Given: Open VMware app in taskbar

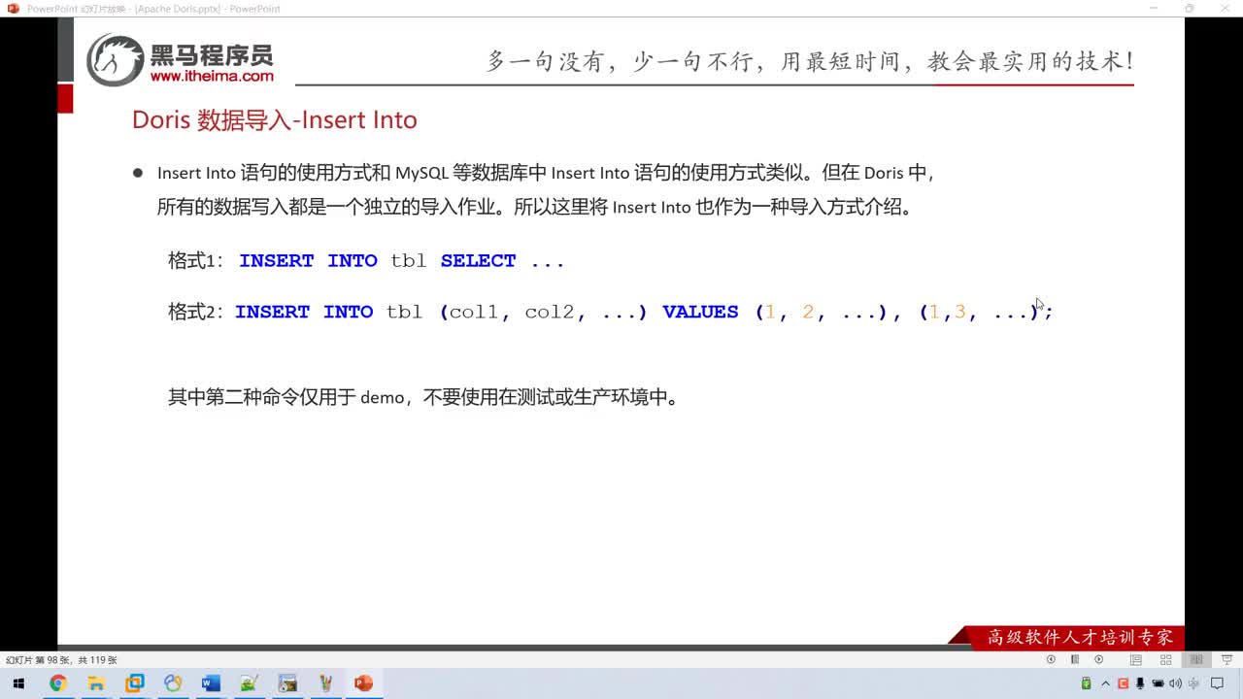Looking at the screenshot, I should pos(134,683).
